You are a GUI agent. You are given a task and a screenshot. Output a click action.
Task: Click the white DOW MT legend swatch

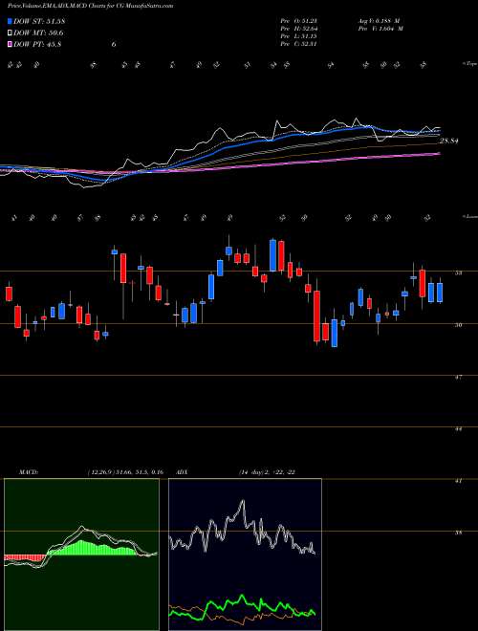click(x=10, y=33)
